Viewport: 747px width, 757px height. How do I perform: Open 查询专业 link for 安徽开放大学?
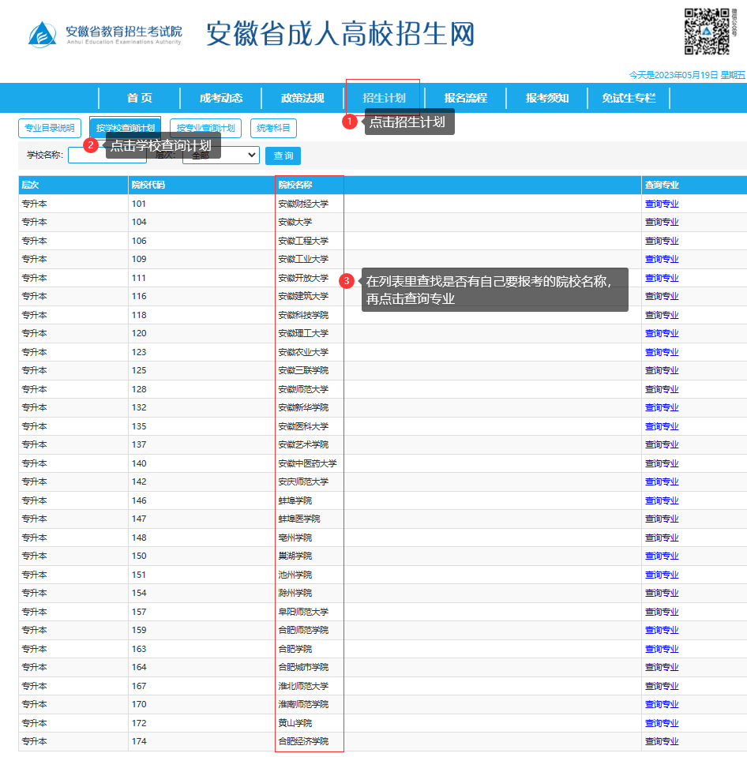click(661, 278)
